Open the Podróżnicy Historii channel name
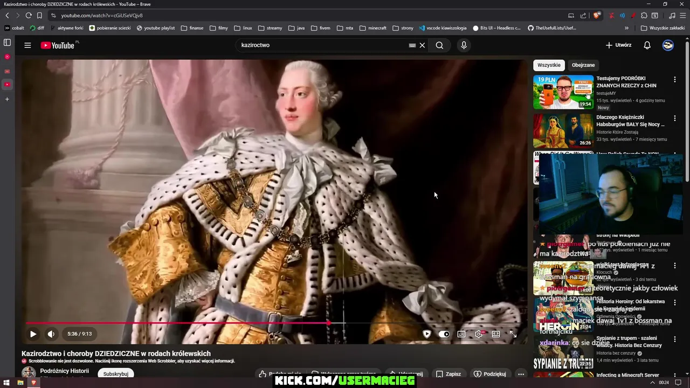The image size is (690, 388). coord(64,371)
